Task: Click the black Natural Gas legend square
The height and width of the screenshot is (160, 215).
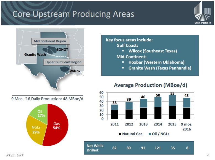Action: (x=120, y=134)
